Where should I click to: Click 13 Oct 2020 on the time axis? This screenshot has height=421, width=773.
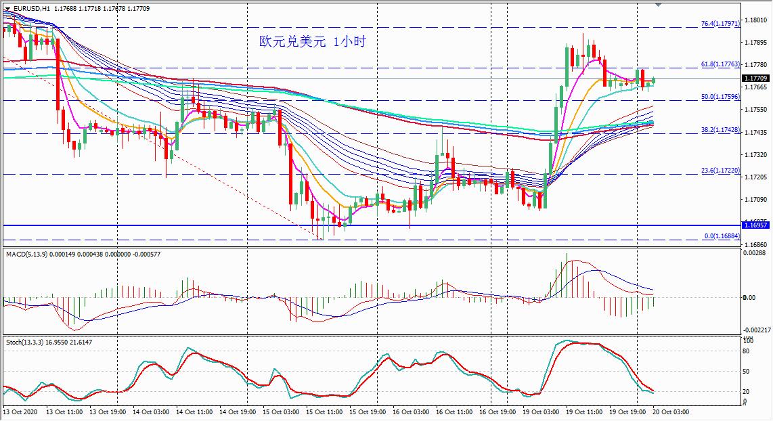[22, 411]
